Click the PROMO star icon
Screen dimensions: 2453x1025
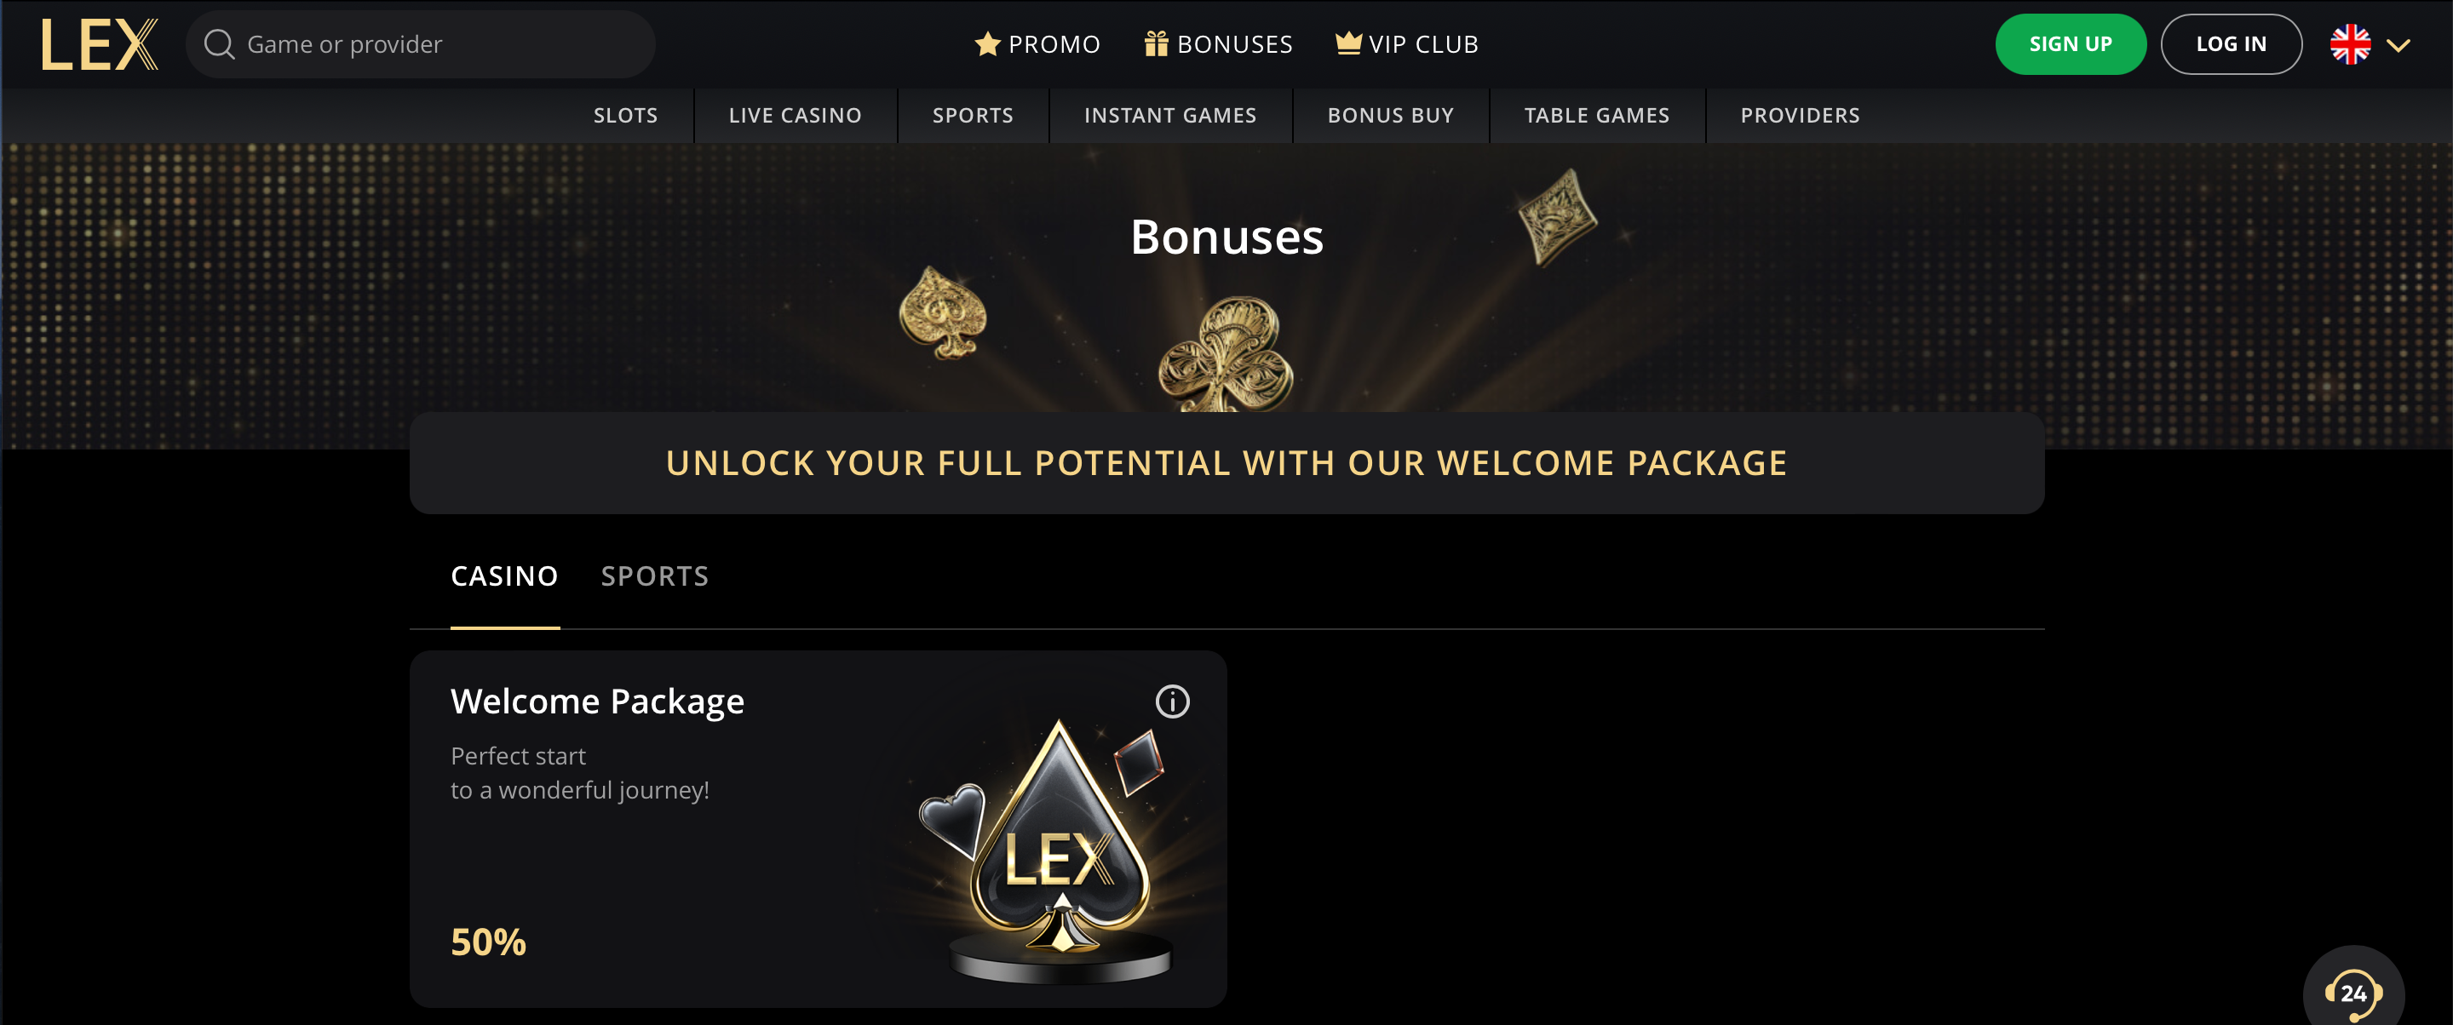(987, 43)
